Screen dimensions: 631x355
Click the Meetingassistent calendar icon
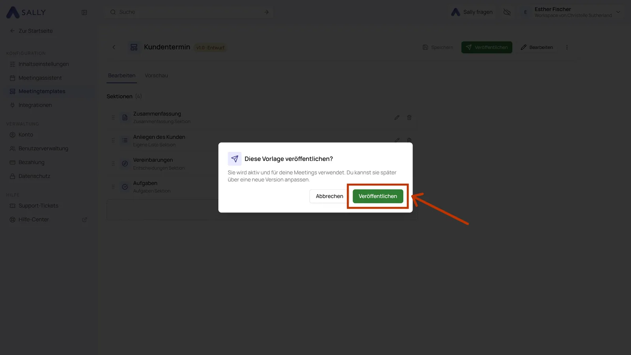click(12, 78)
